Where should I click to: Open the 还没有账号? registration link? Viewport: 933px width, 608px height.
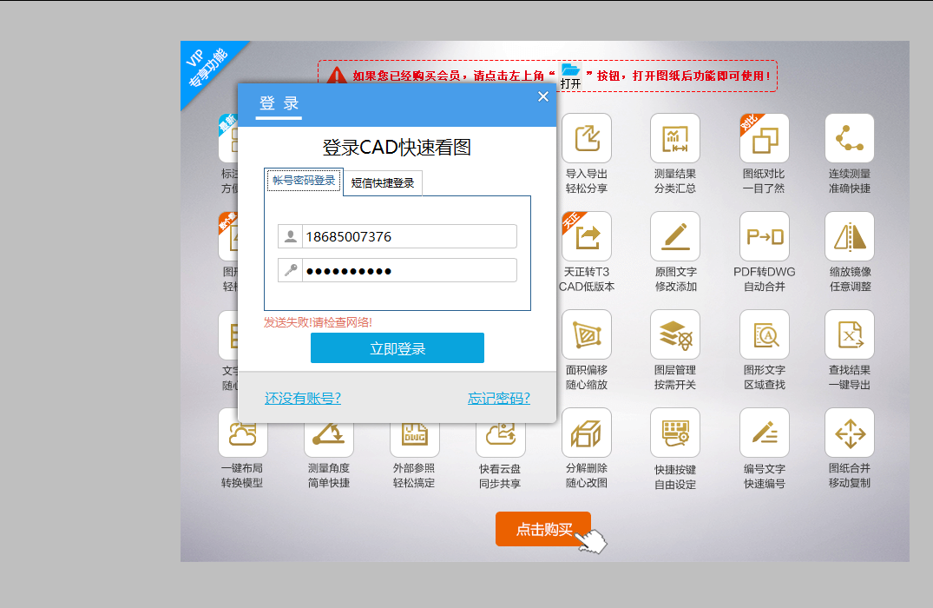[302, 399]
